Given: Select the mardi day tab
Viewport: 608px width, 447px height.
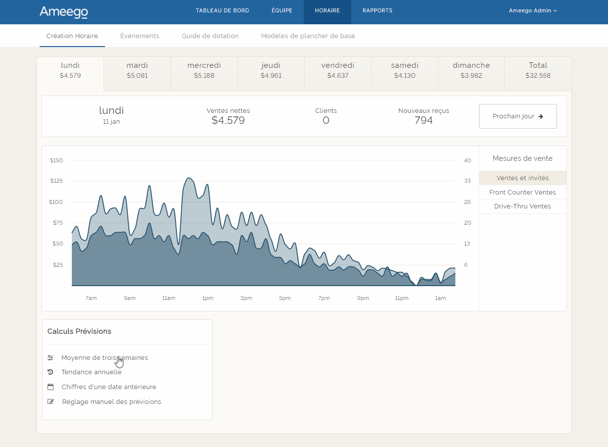Looking at the screenshot, I should (x=137, y=70).
